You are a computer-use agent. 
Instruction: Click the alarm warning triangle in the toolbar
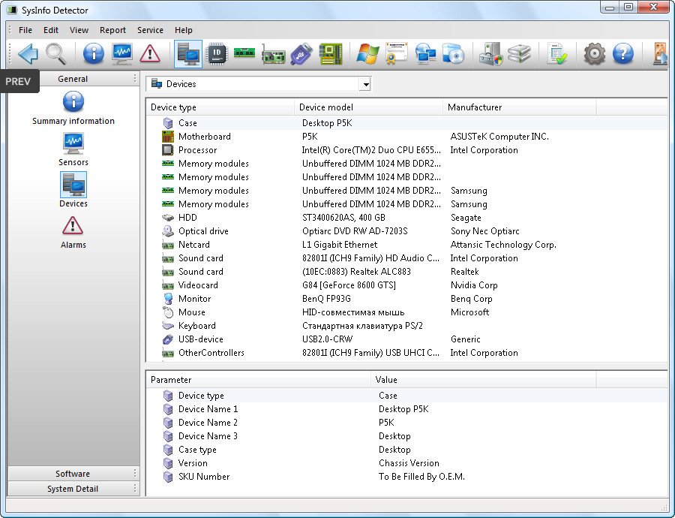150,54
